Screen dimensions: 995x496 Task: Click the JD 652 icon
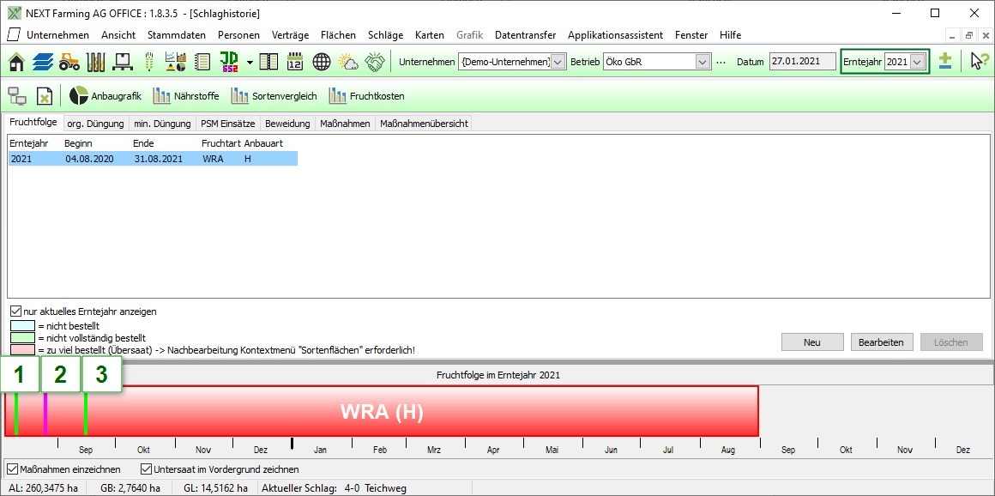229,62
